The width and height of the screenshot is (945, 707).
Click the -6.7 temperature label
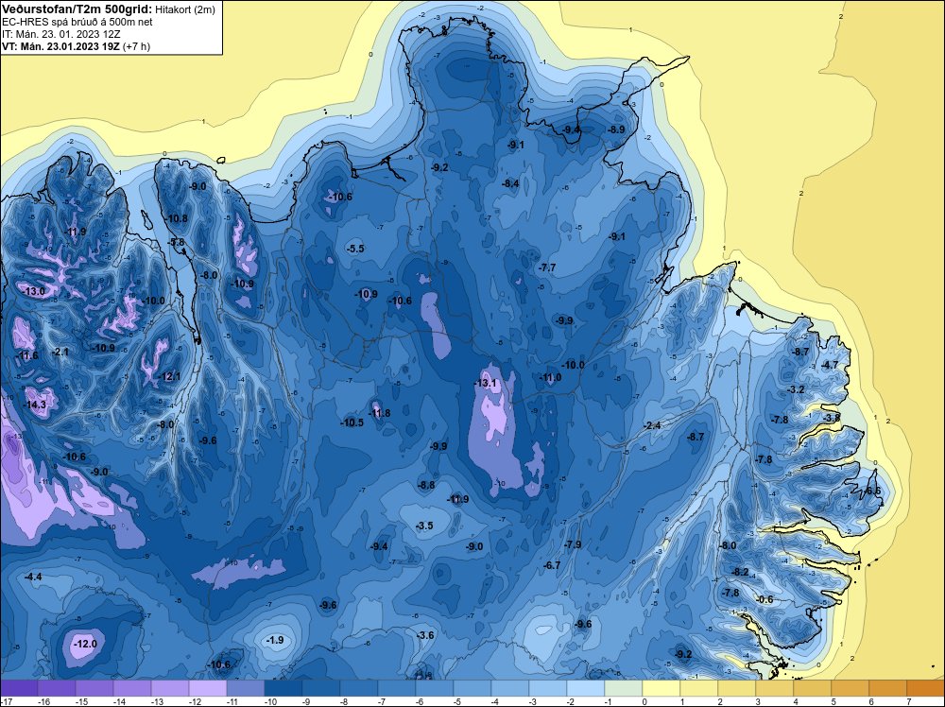tap(552, 565)
